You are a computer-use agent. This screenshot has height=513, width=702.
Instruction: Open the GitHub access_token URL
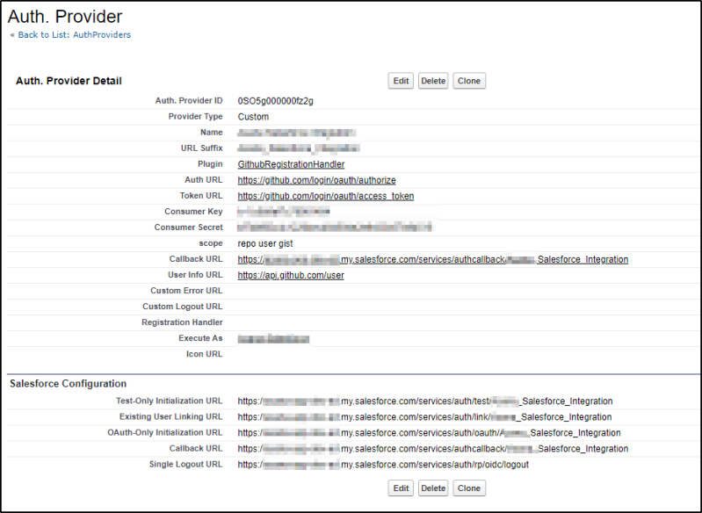(x=325, y=196)
